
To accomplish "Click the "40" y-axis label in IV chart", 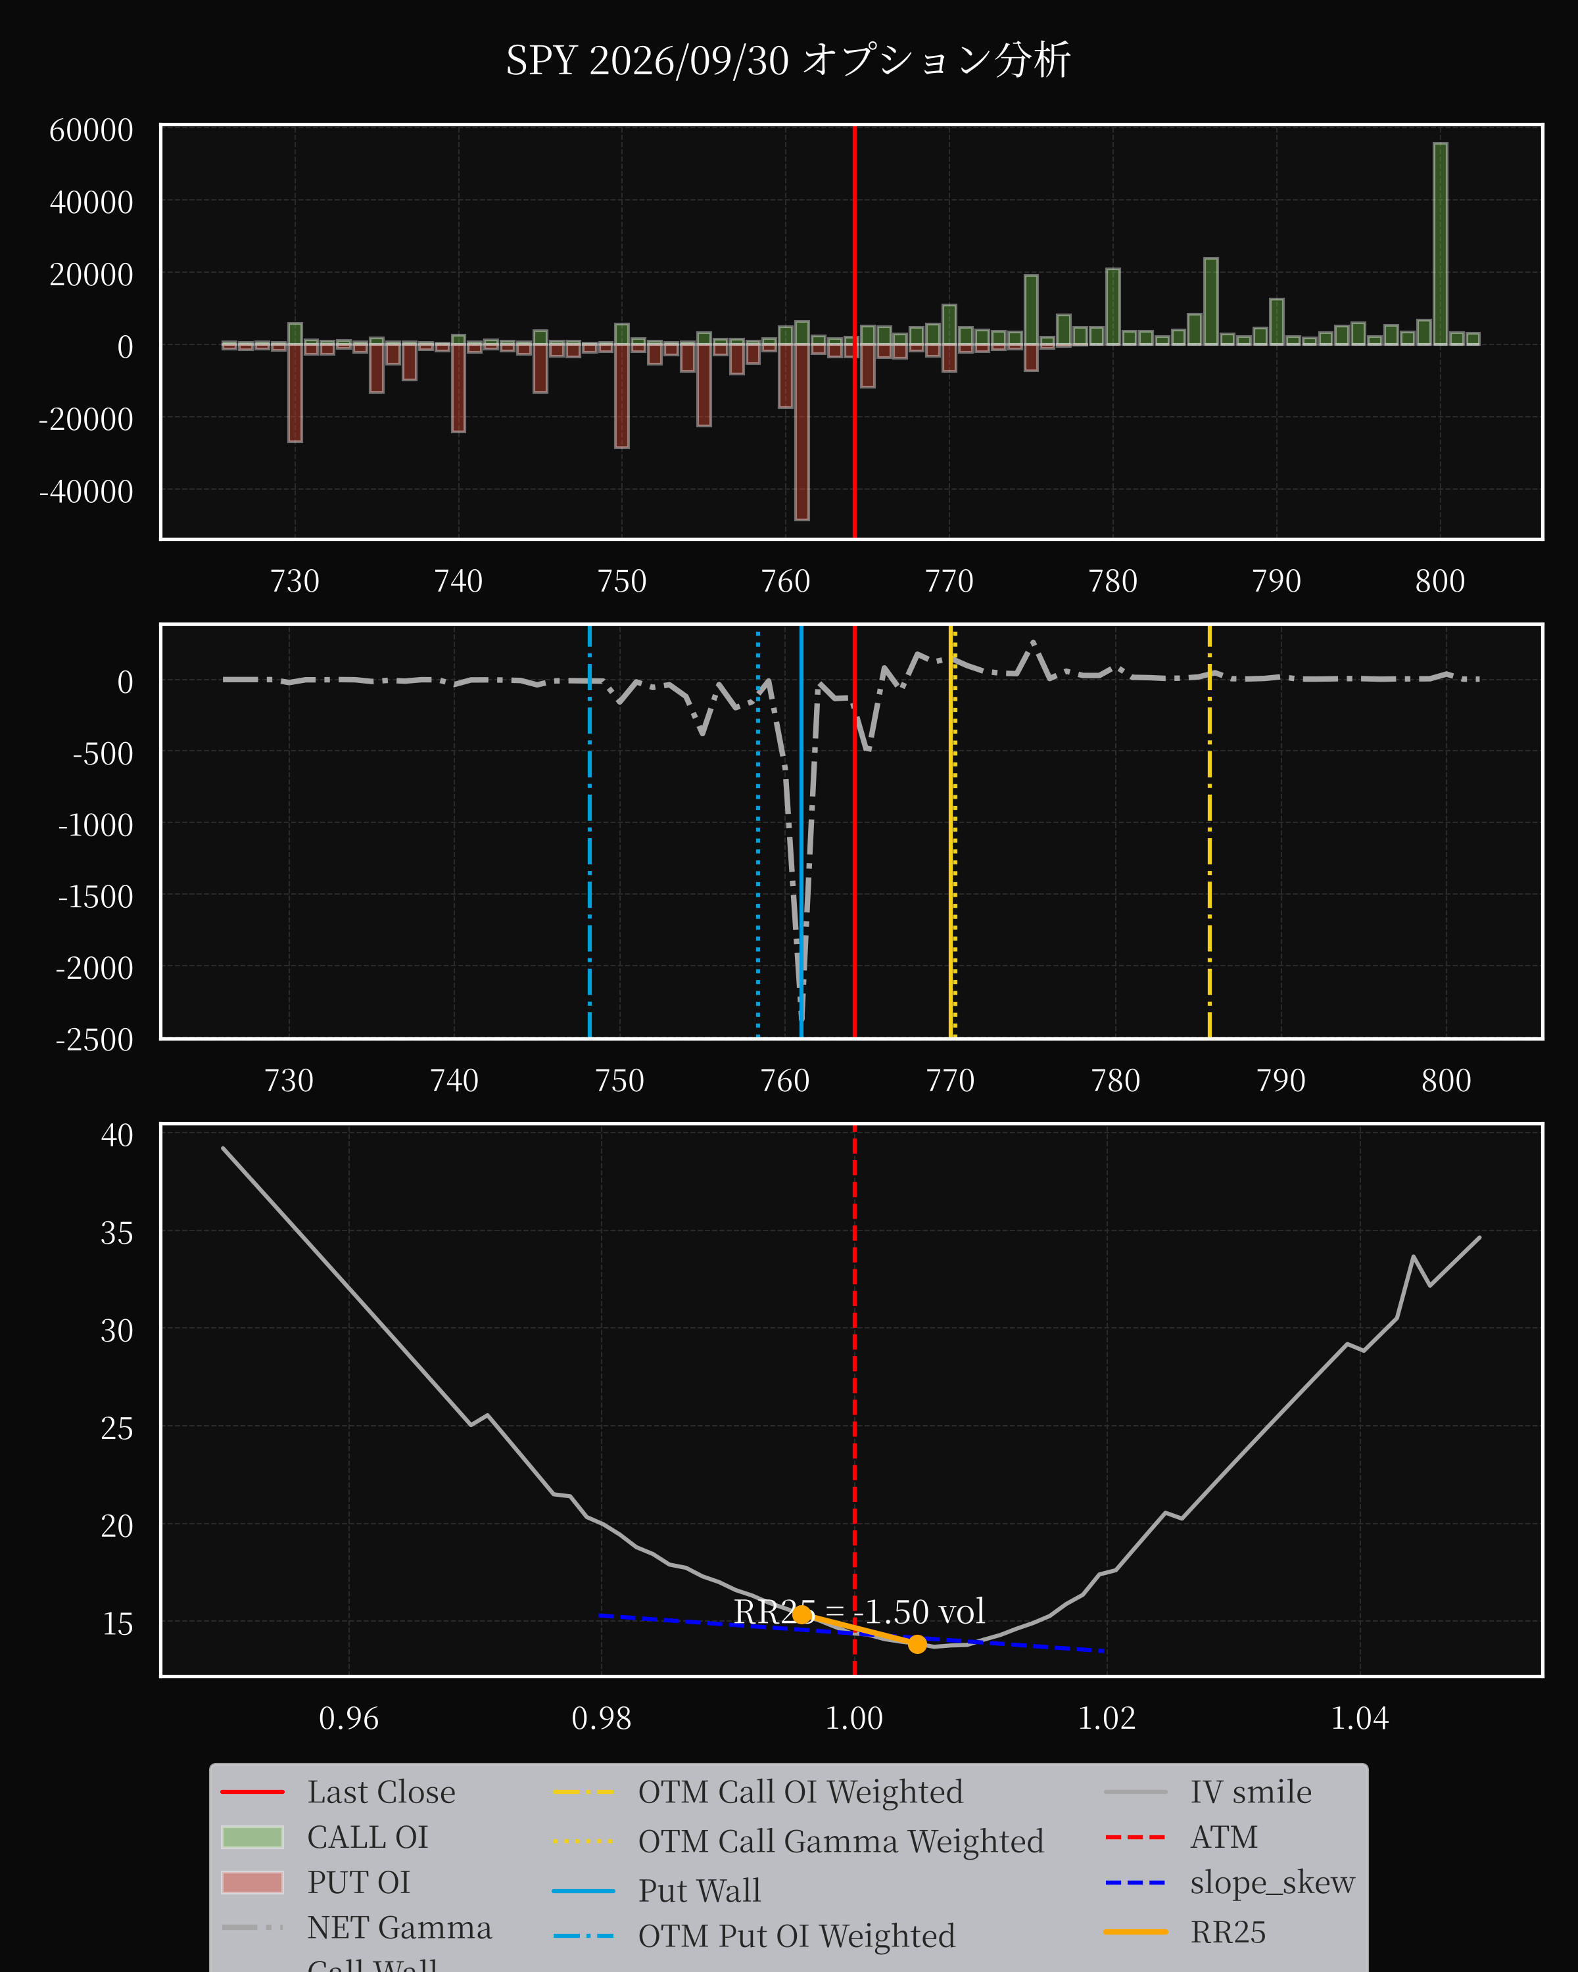I will click(117, 1134).
